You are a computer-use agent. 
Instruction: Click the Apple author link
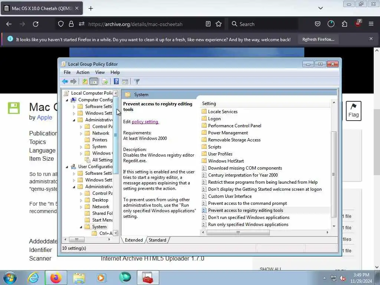pyautogui.click(x=45, y=117)
